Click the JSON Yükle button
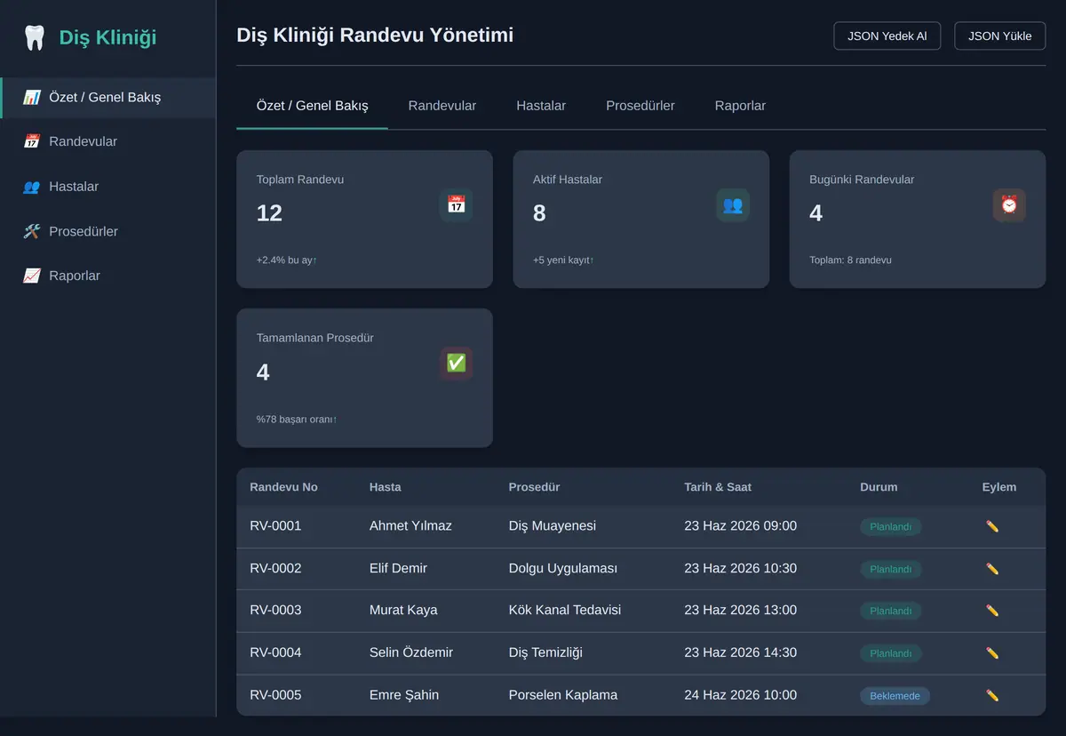 coord(1000,36)
